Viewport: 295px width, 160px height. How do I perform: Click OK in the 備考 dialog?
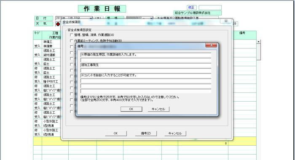pos(131,109)
